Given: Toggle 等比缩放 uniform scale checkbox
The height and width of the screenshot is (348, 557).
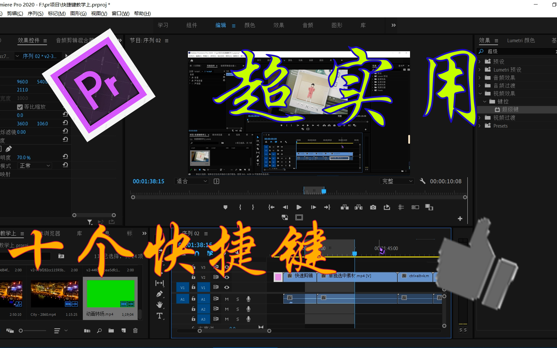Looking at the screenshot, I should pos(20,107).
